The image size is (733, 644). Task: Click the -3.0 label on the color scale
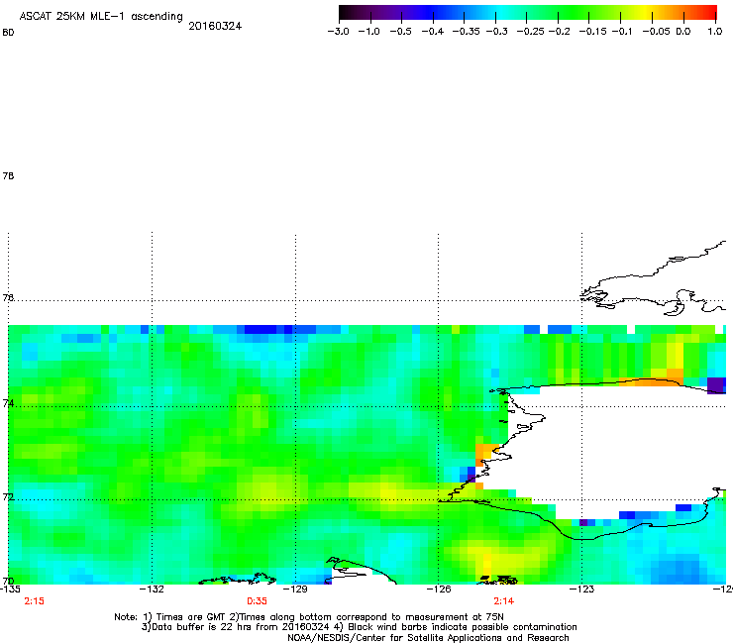pos(338,32)
